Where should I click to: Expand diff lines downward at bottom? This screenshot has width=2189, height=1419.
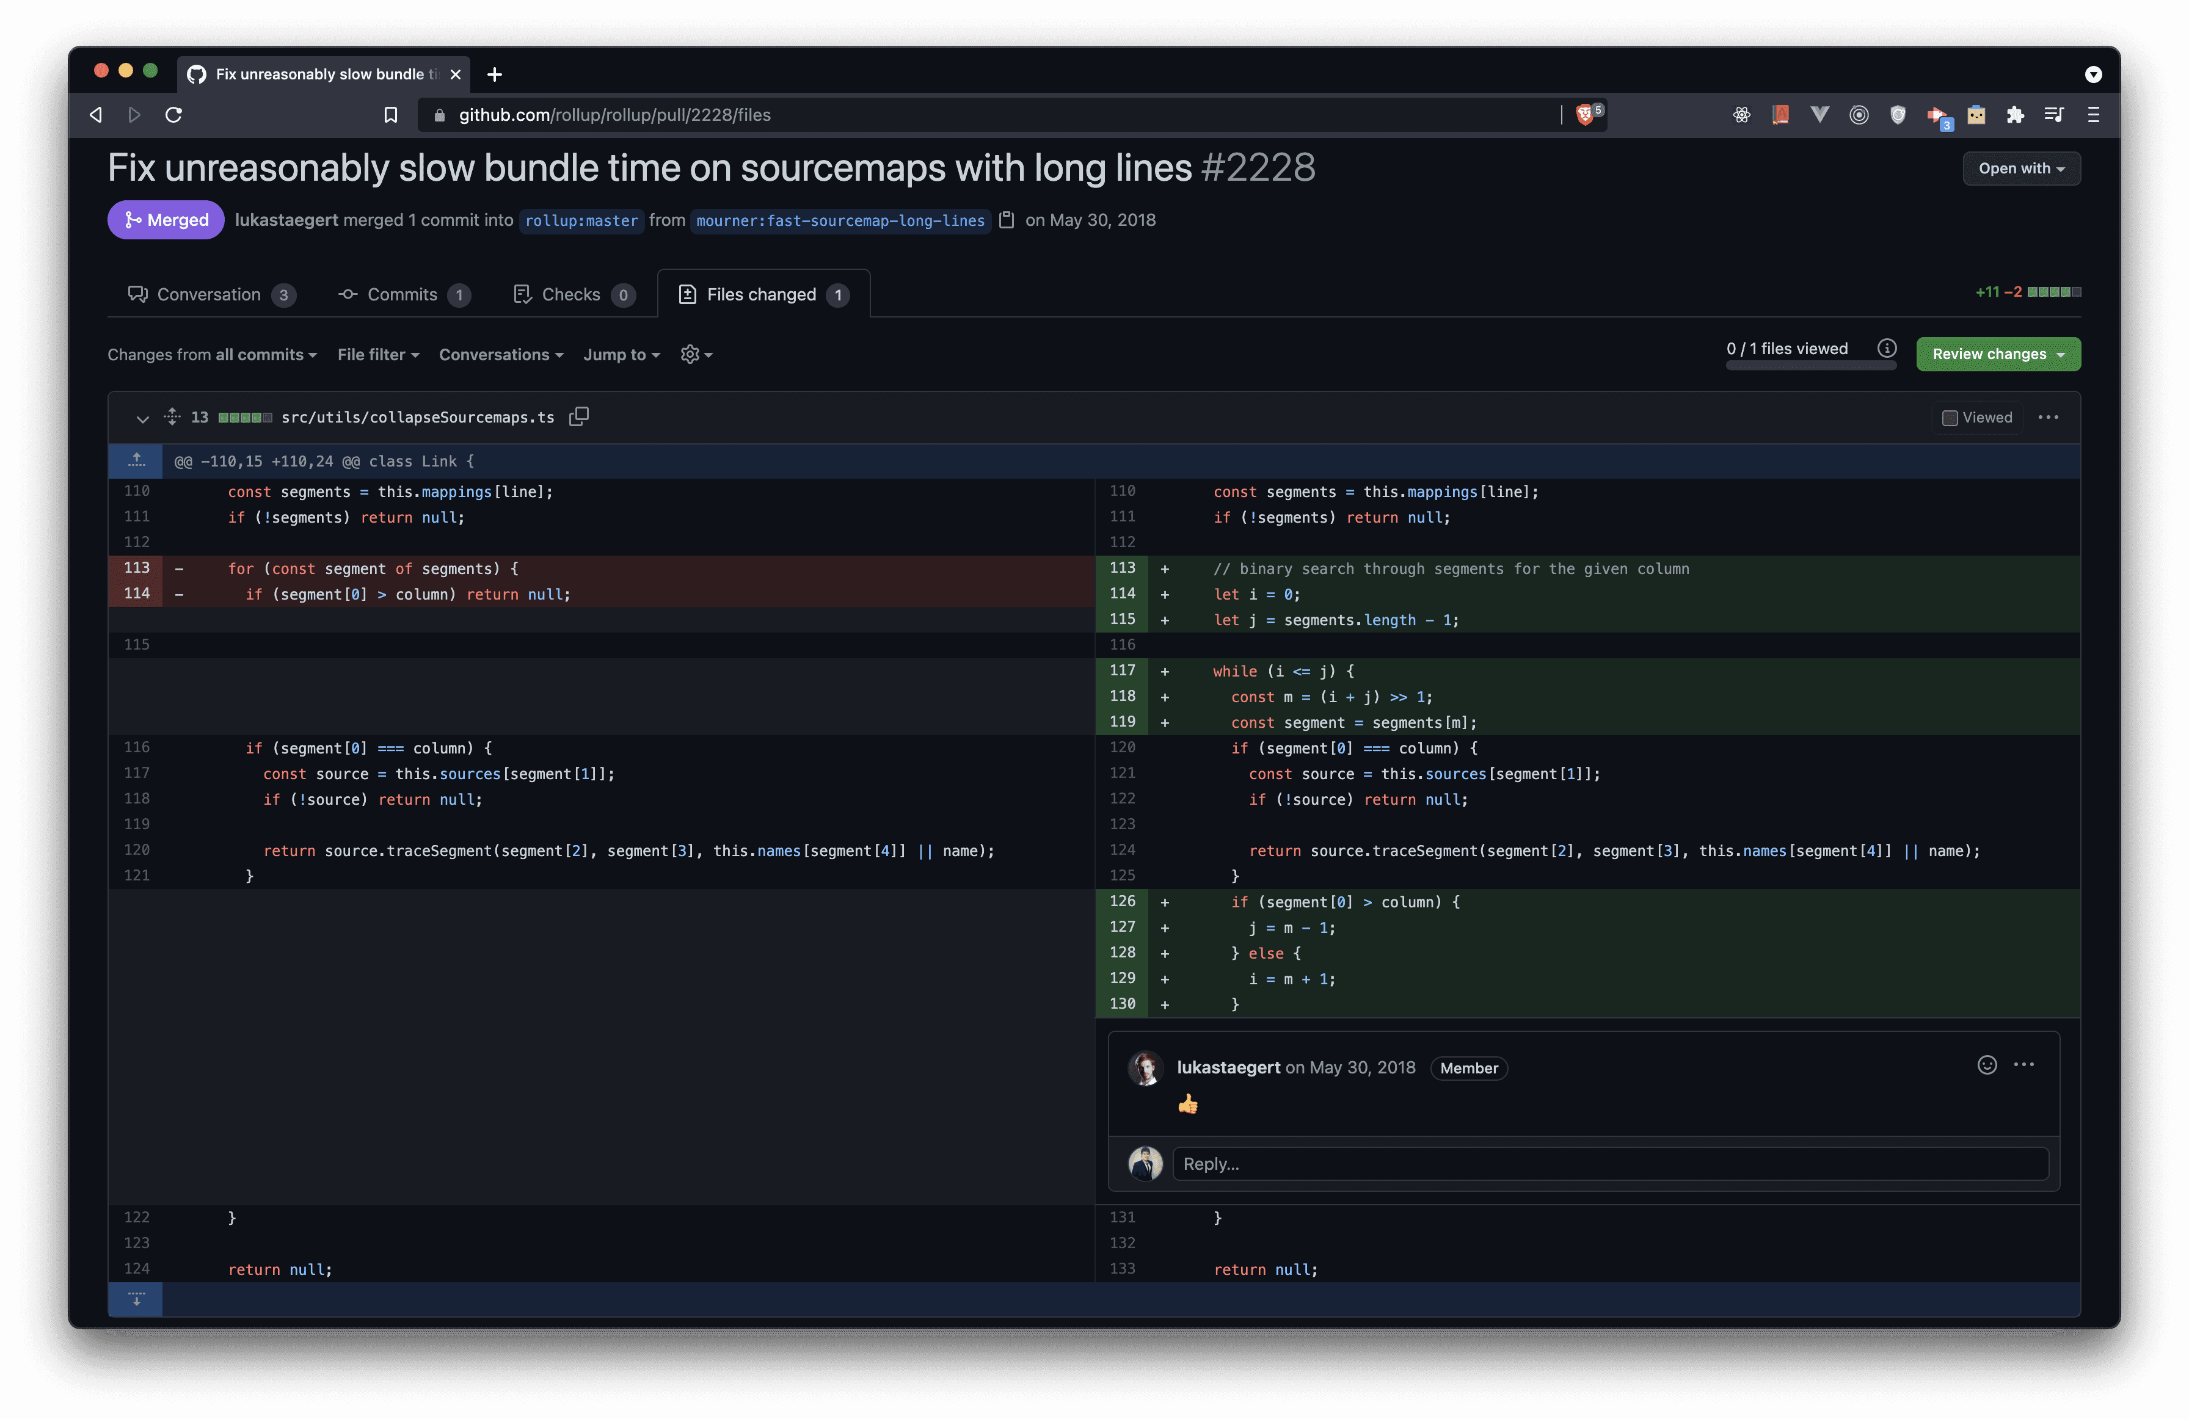click(136, 1299)
